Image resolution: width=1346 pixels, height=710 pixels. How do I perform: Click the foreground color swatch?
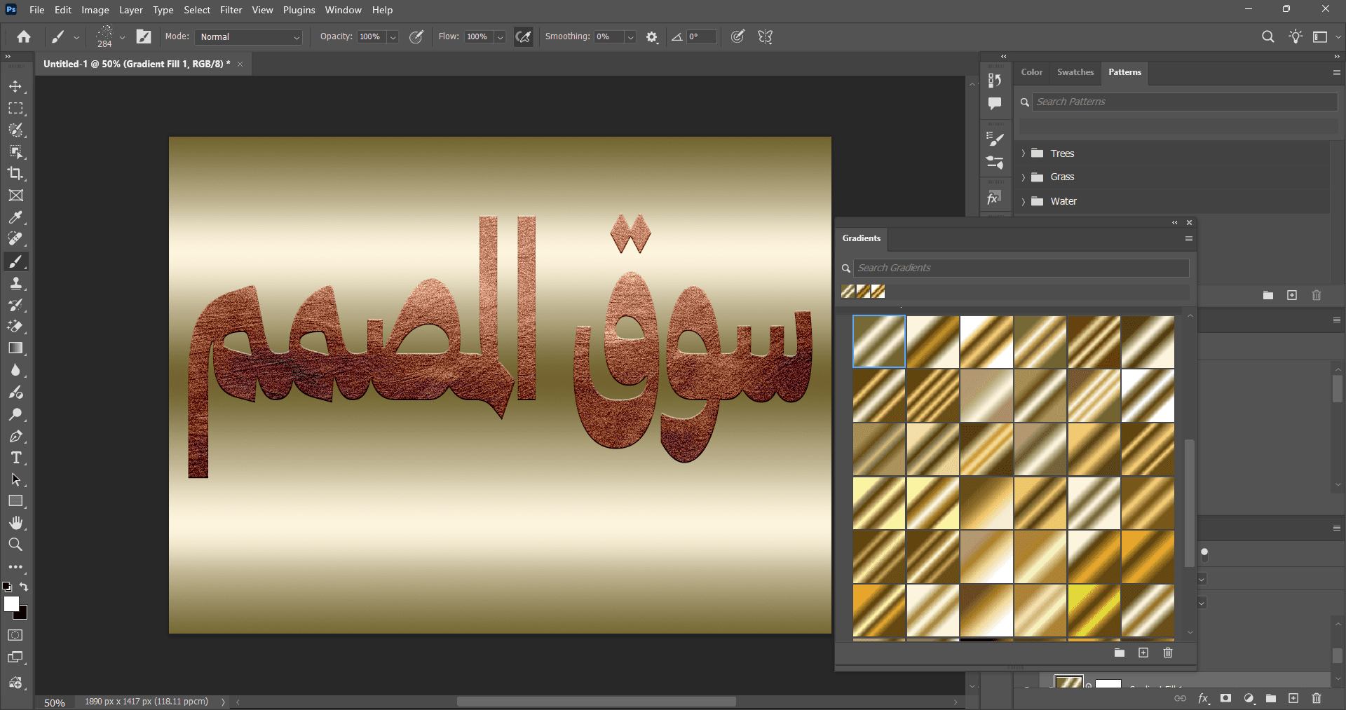coord(11,604)
